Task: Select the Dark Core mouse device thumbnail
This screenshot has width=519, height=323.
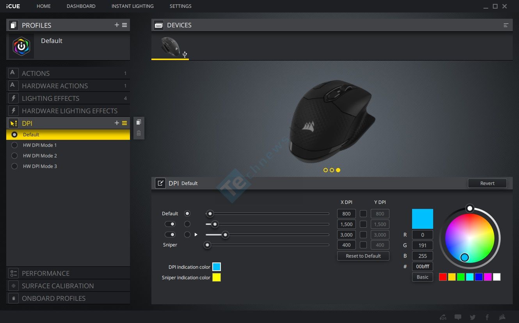Action: (171, 47)
